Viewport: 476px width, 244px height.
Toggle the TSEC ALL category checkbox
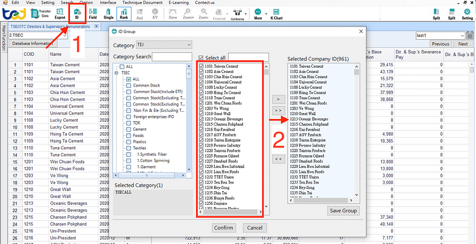129,79
